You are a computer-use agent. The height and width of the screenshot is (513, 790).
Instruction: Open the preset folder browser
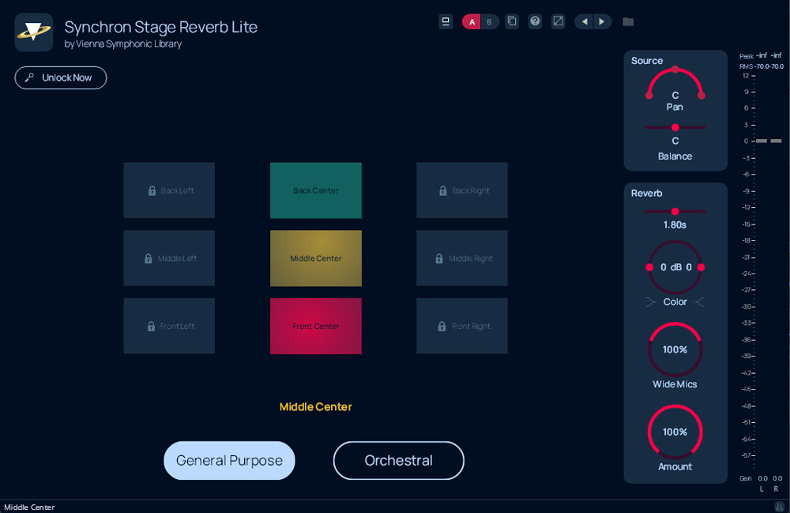(x=628, y=21)
